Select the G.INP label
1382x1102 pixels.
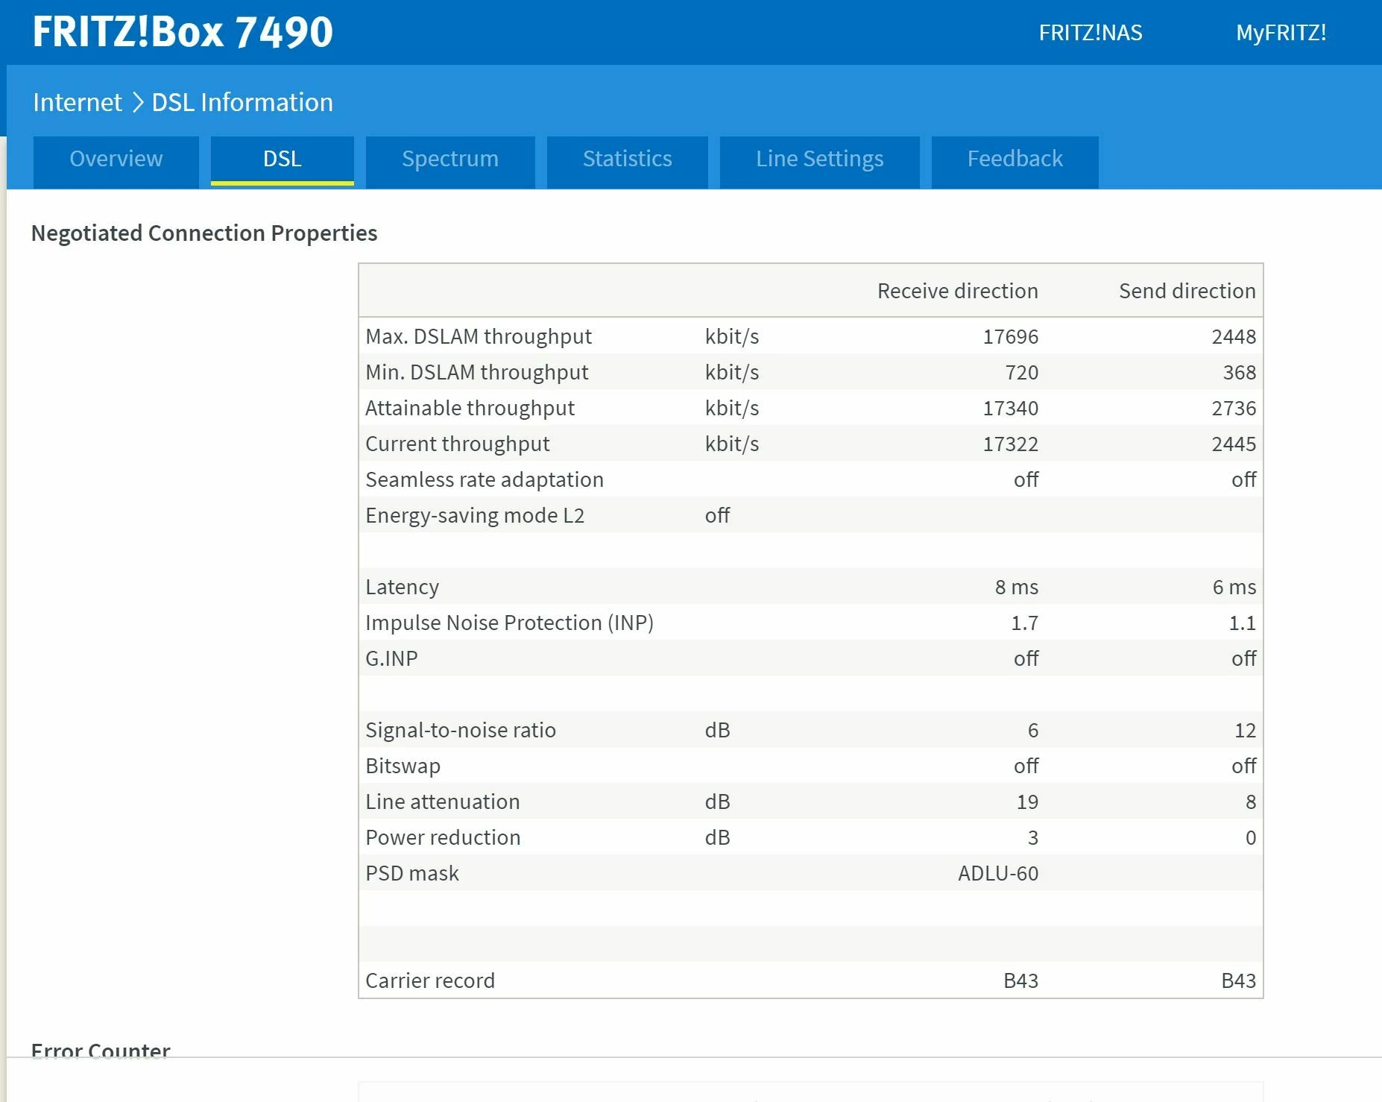(391, 658)
